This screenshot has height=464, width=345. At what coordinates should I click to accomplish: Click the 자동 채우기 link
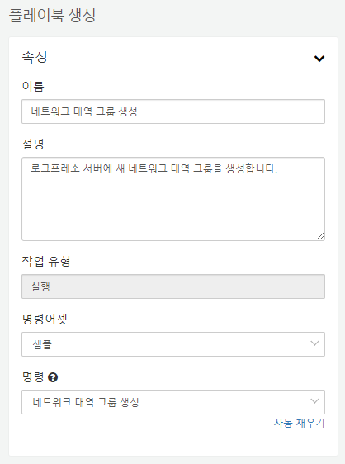(x=299, y=423)
